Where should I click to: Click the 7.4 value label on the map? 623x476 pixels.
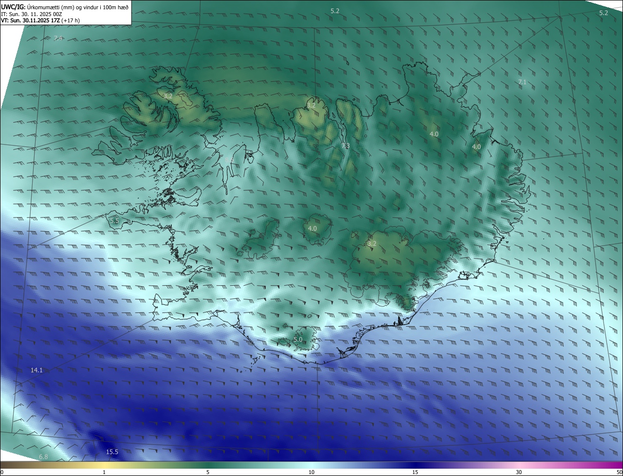point(58,38)
